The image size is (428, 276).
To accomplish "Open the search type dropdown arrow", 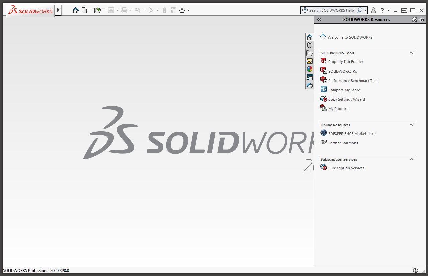I will (x=365, y=10).
